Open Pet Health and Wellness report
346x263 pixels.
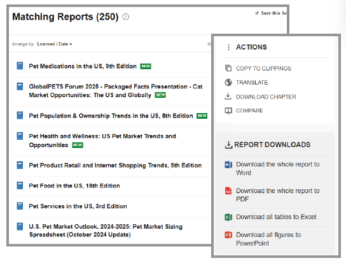pos(102,140)
